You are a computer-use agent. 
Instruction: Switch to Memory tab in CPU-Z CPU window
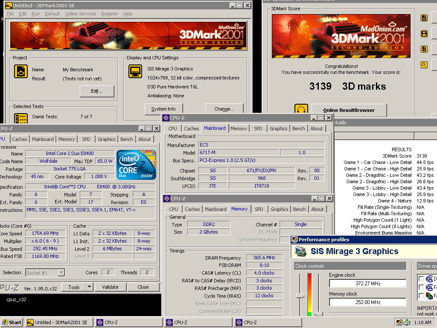[x=67, y=139]
